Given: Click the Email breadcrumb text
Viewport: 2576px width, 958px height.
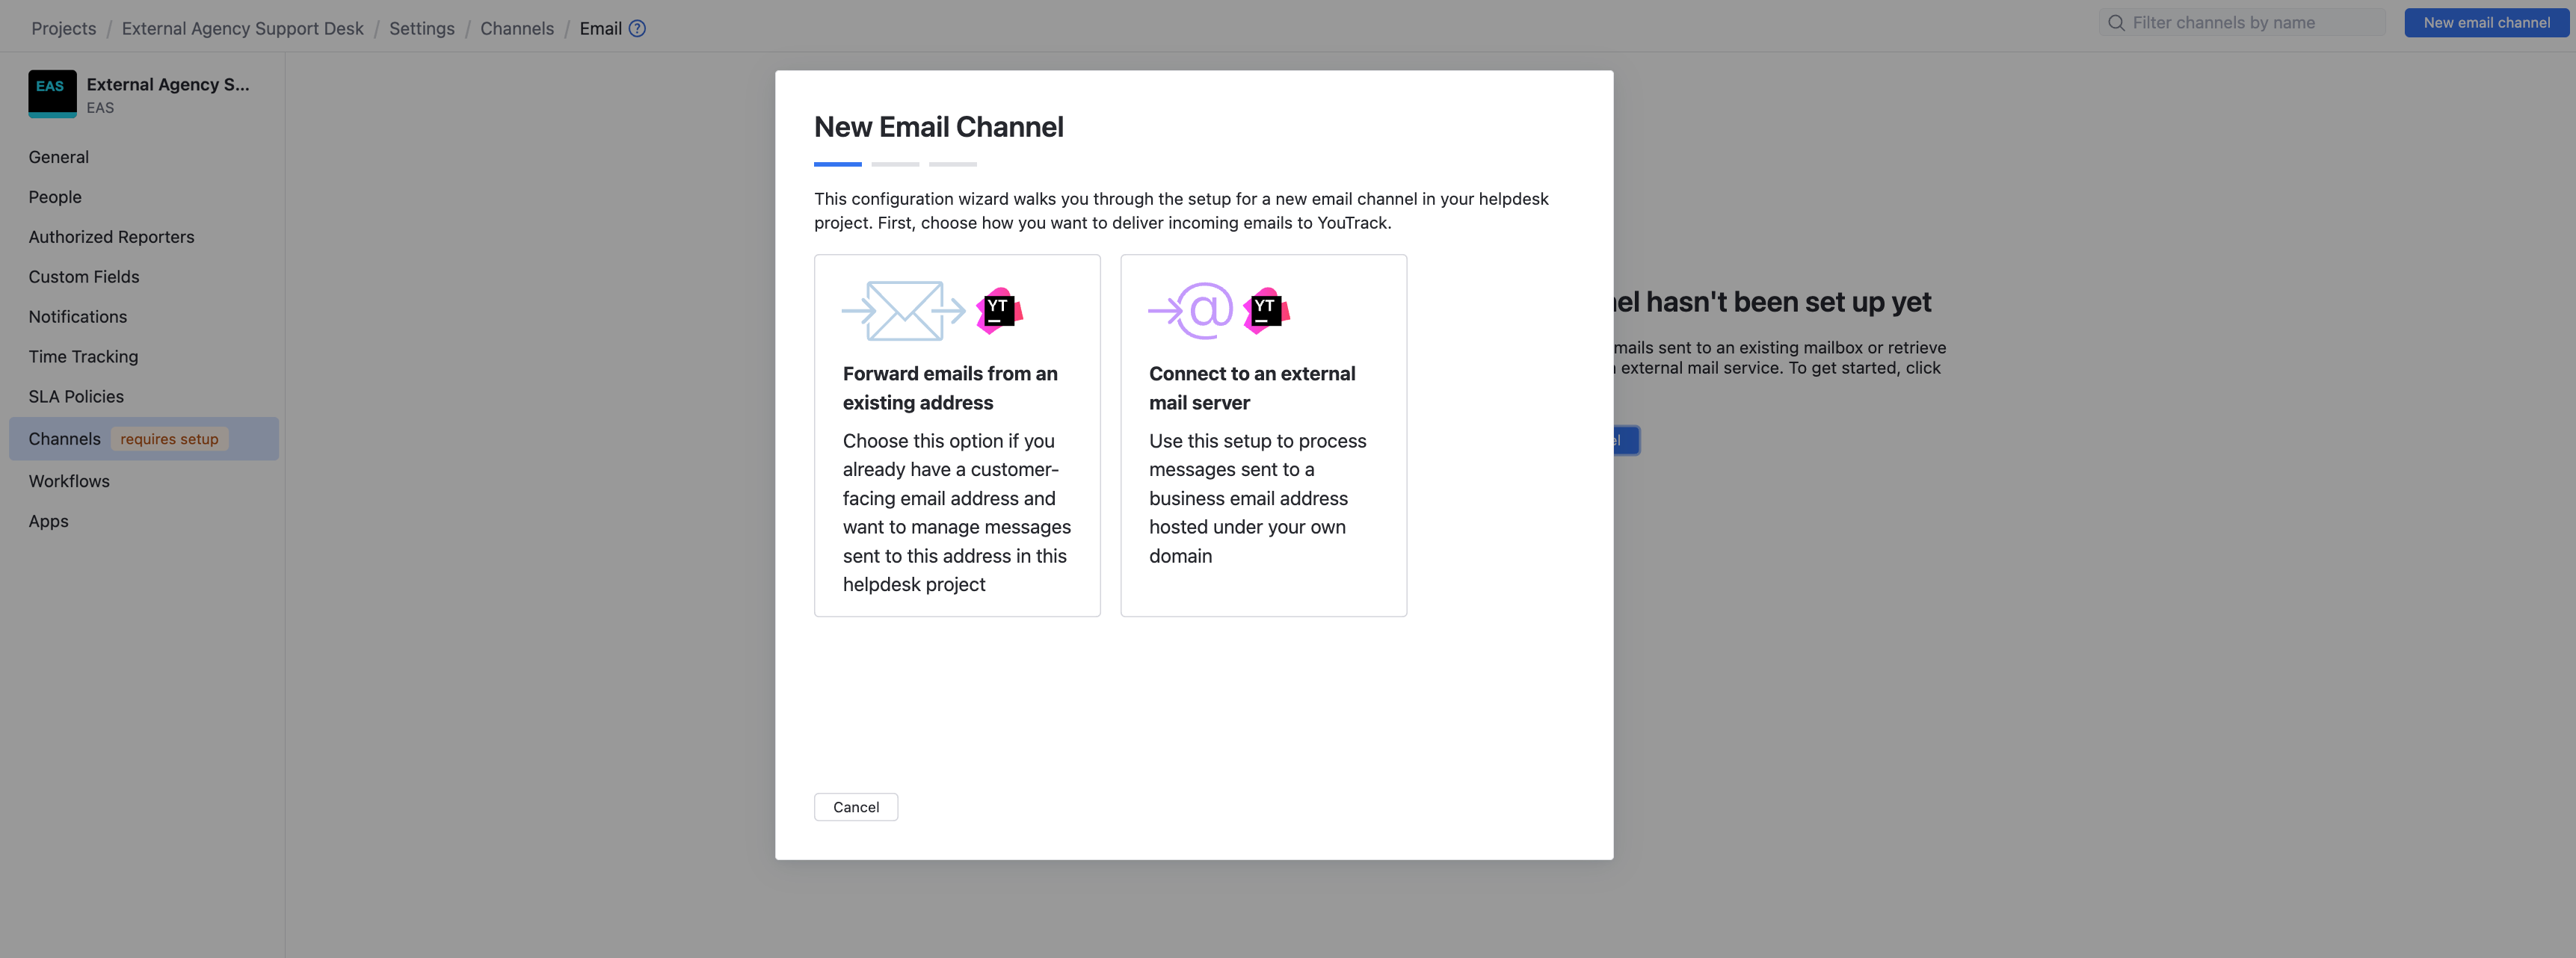Looking at the screenshot, I should 601,28.
